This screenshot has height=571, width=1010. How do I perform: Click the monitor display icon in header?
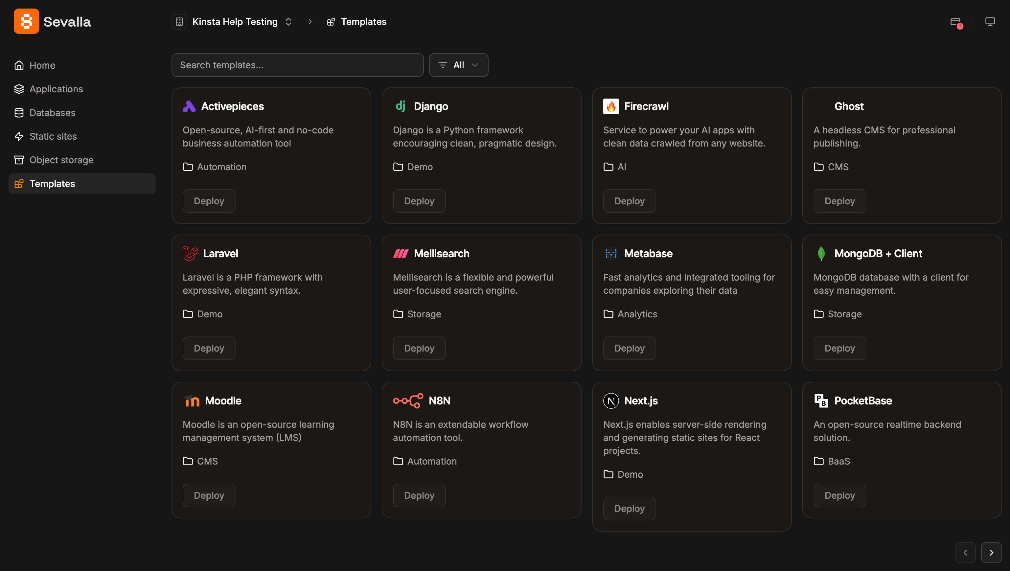click(990, 22)
